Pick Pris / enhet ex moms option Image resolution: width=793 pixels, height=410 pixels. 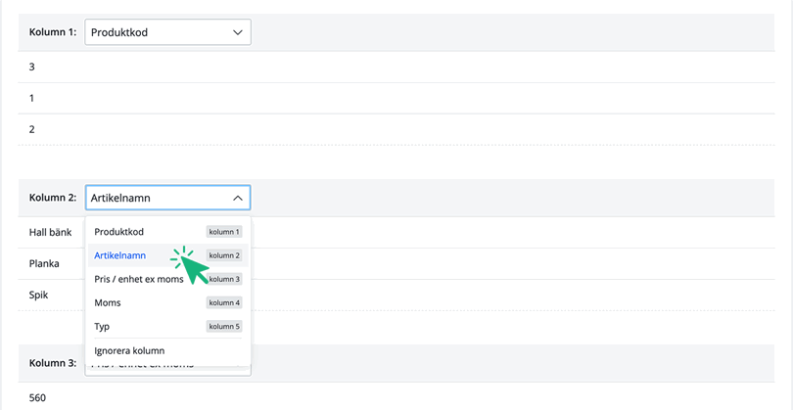pyautogui.click(x=139, y=279)
